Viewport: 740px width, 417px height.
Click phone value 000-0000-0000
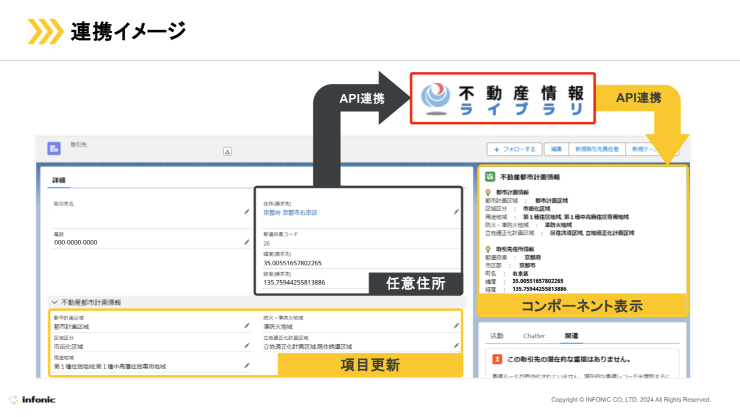76,243
